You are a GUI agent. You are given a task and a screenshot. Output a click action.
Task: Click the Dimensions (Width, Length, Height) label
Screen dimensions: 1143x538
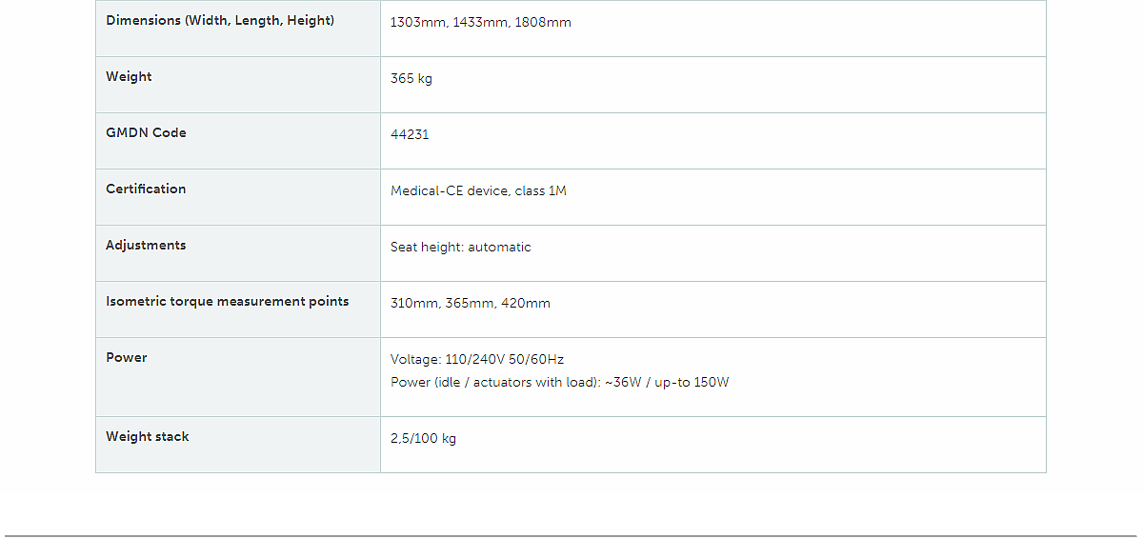click(x=220, y=21)
